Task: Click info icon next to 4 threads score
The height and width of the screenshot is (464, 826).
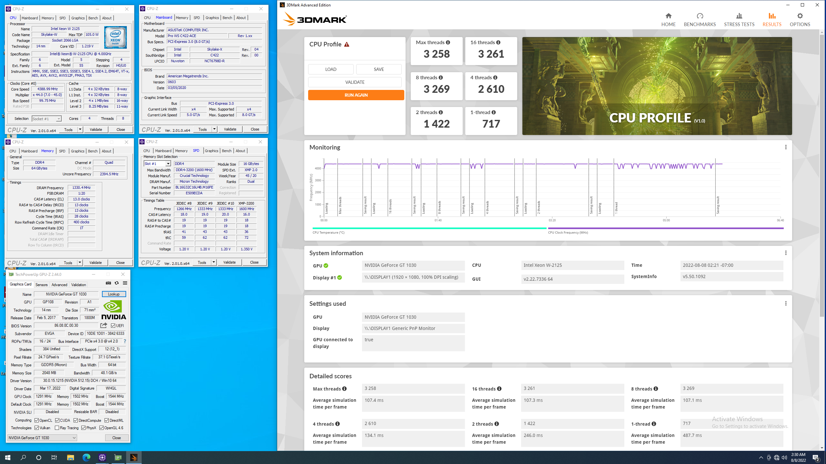Action: coord(495,78)
